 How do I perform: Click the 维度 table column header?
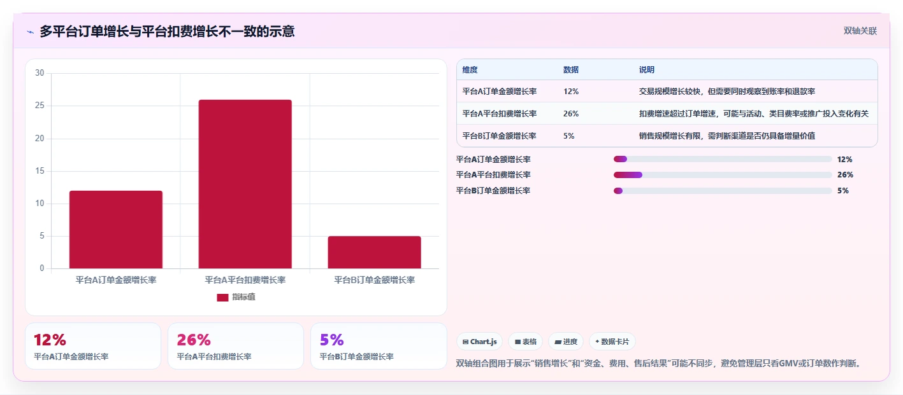coord(470,70)
